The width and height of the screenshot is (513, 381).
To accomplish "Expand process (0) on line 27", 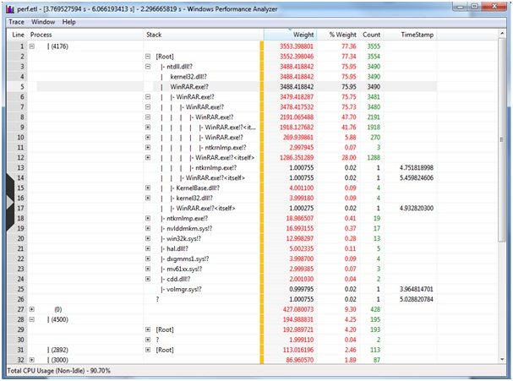I will click(x=32, y=309).
